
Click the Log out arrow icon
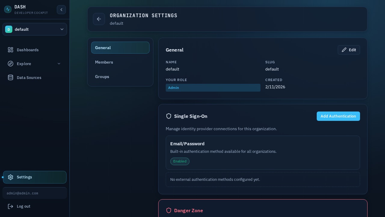(11, 206)
